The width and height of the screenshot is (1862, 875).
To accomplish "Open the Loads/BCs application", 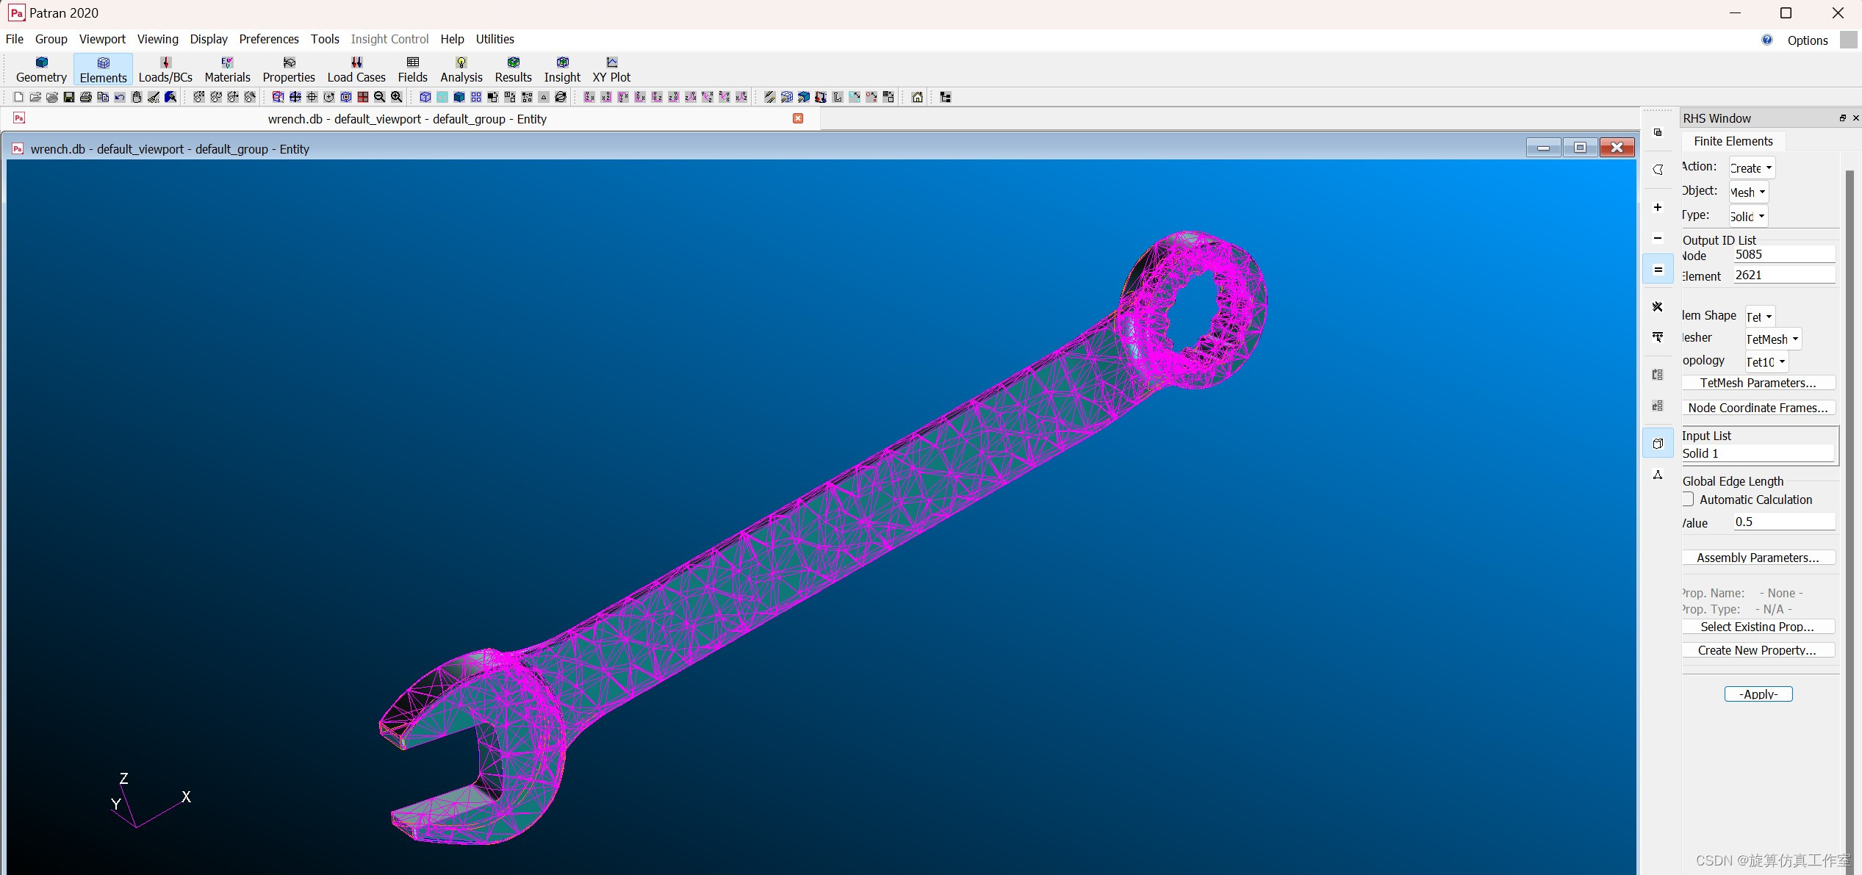I will [165, 69].
